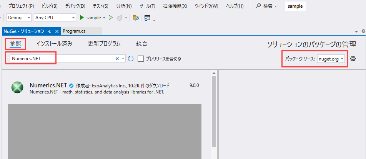Open the document tab list dropdown arrow
Viewport: 366px width, 159px height.
[356, 32]
